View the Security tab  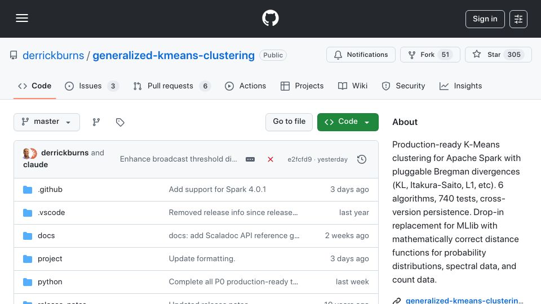pyautogui.click(x=403, y=86)
